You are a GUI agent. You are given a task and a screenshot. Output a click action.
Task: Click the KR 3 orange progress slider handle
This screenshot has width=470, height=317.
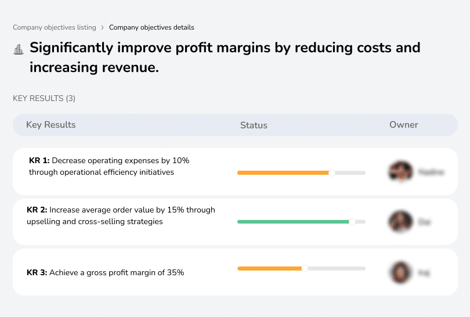point(305,268)
